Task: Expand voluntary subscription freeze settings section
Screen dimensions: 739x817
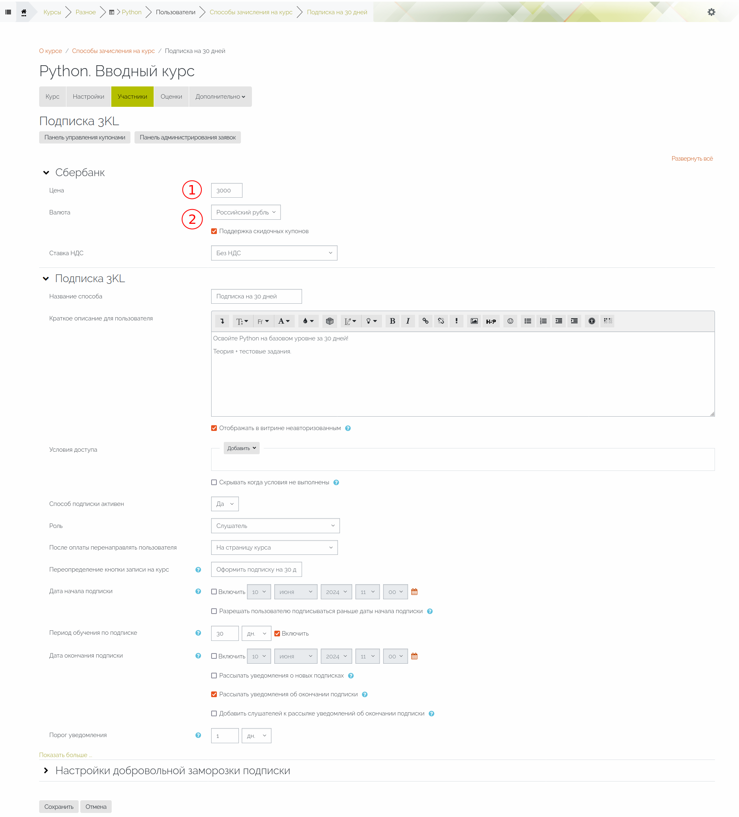Action: (x=46, y=771)
